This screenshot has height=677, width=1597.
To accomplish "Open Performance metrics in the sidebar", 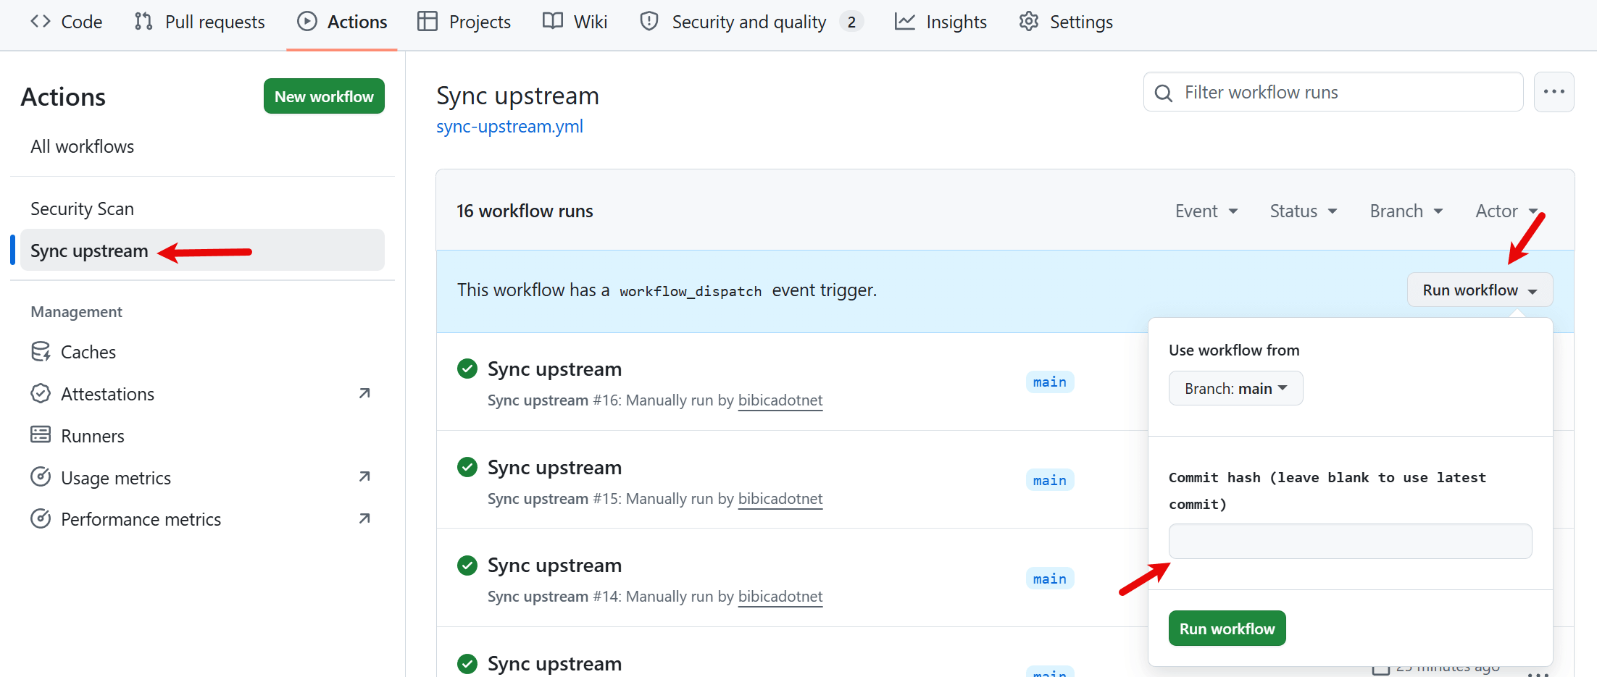I will tap(141, 519).
